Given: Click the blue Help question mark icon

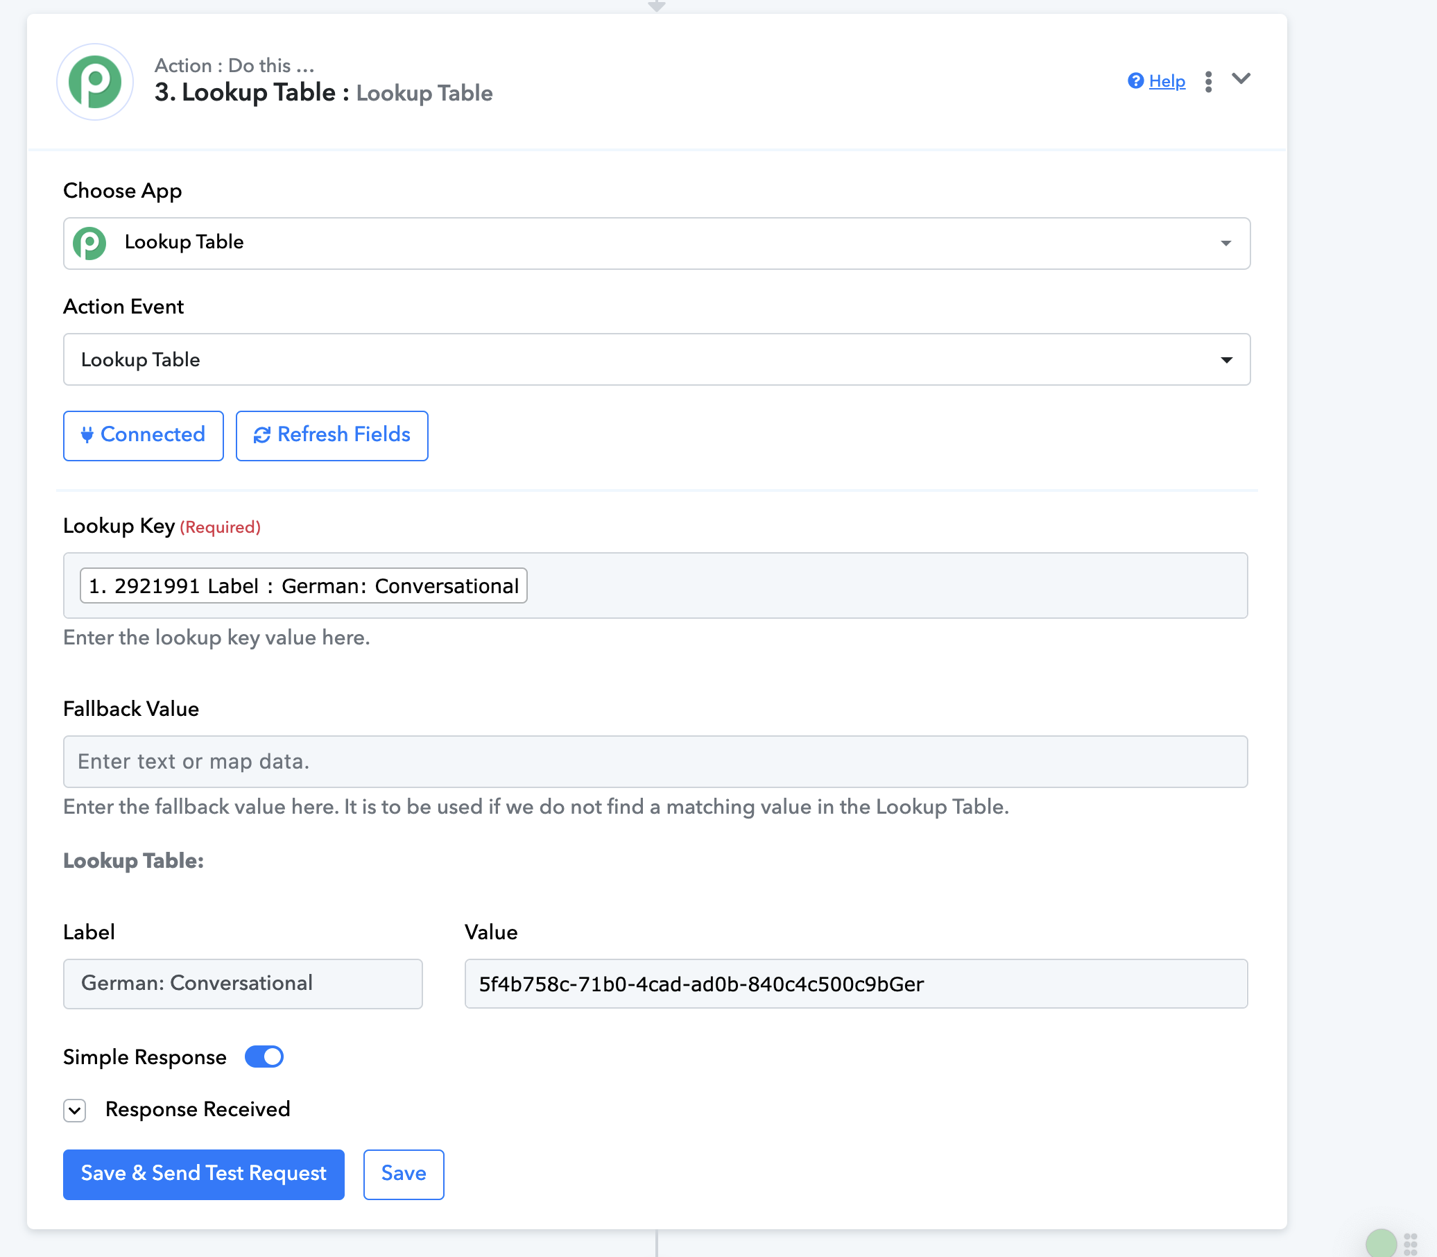Looking at the screenshot, I should 1135,81.
